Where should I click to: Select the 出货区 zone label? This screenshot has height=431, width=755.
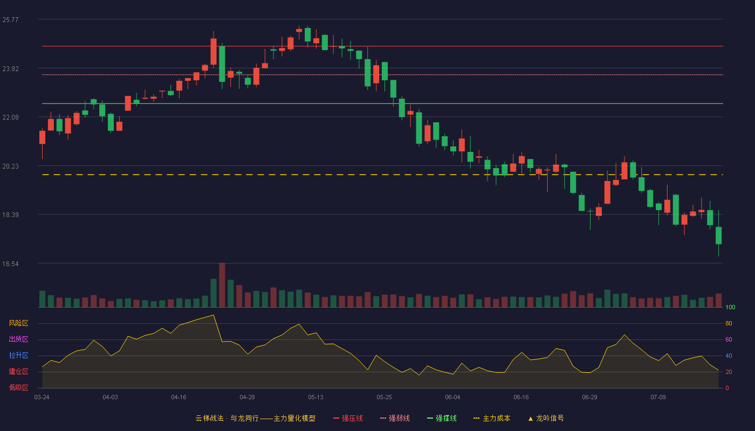click(x=18, y=339)
